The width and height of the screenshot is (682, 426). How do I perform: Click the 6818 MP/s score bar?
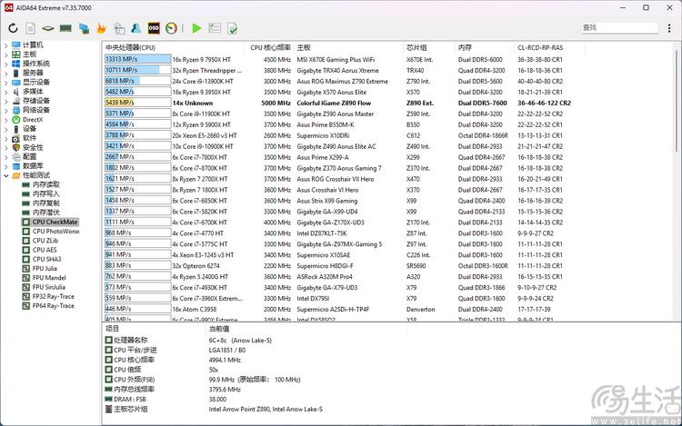137,81
